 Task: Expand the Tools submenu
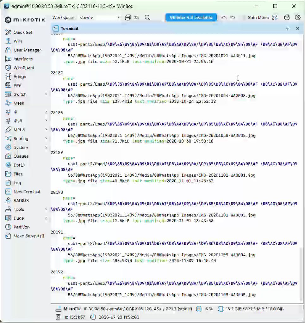tap(46, 209)
